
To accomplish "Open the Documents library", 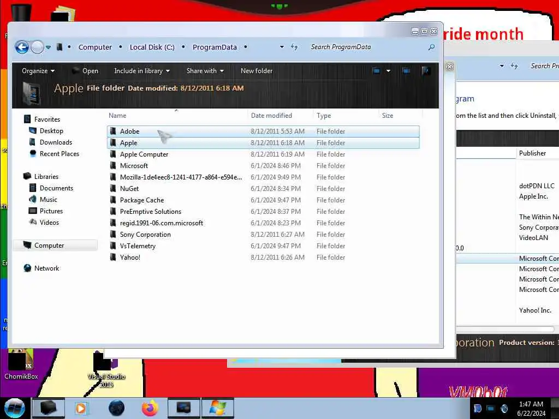I will tap(51, 188).
